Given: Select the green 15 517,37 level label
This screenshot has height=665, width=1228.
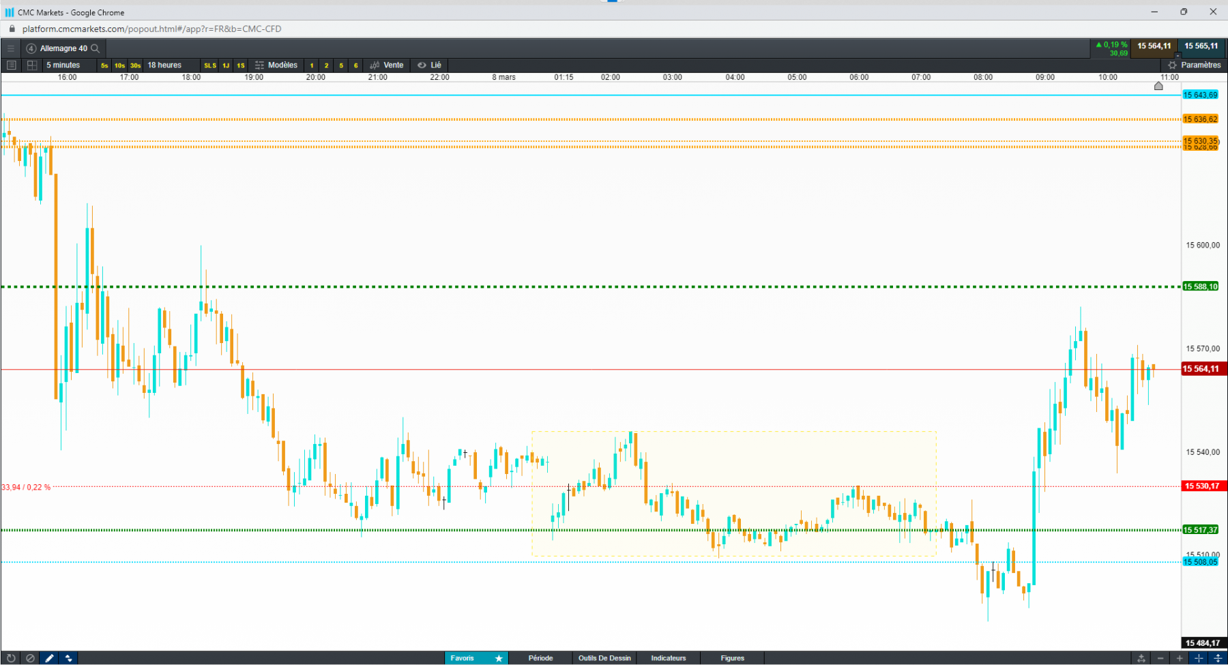Looking at the screenshot, I should click(1201, 530).
